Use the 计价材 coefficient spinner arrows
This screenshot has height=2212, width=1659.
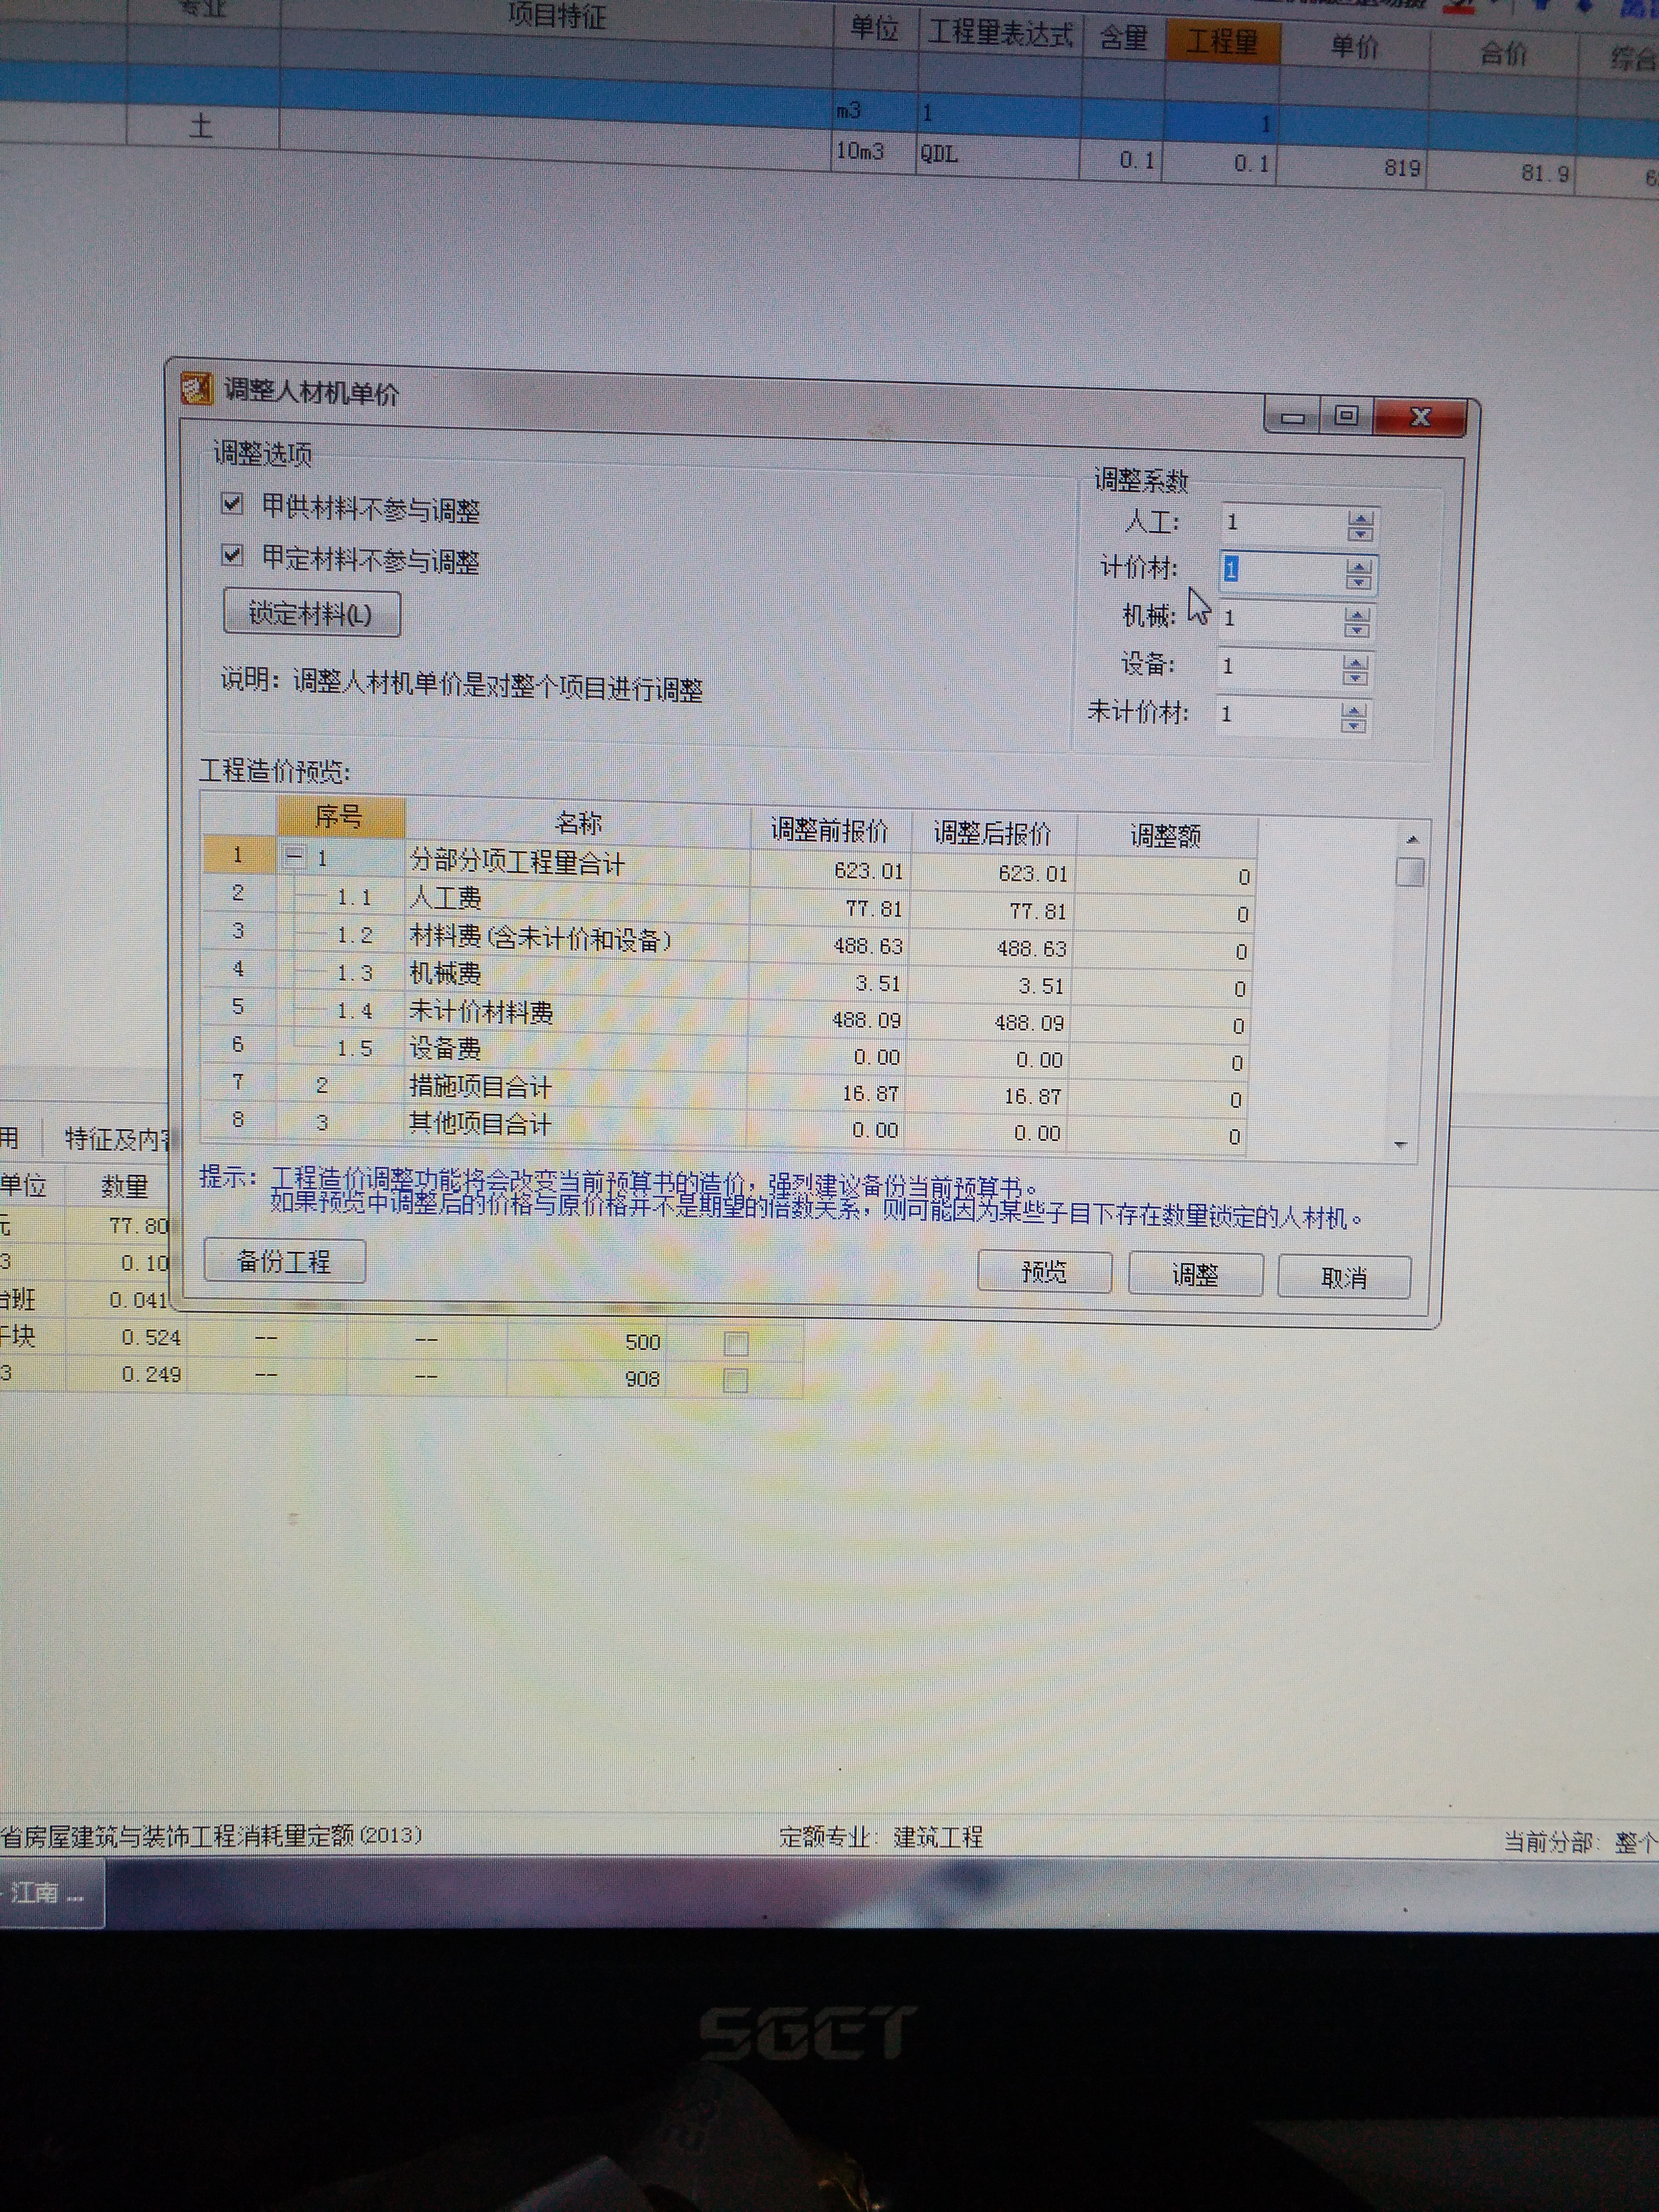pos(1358,574)
